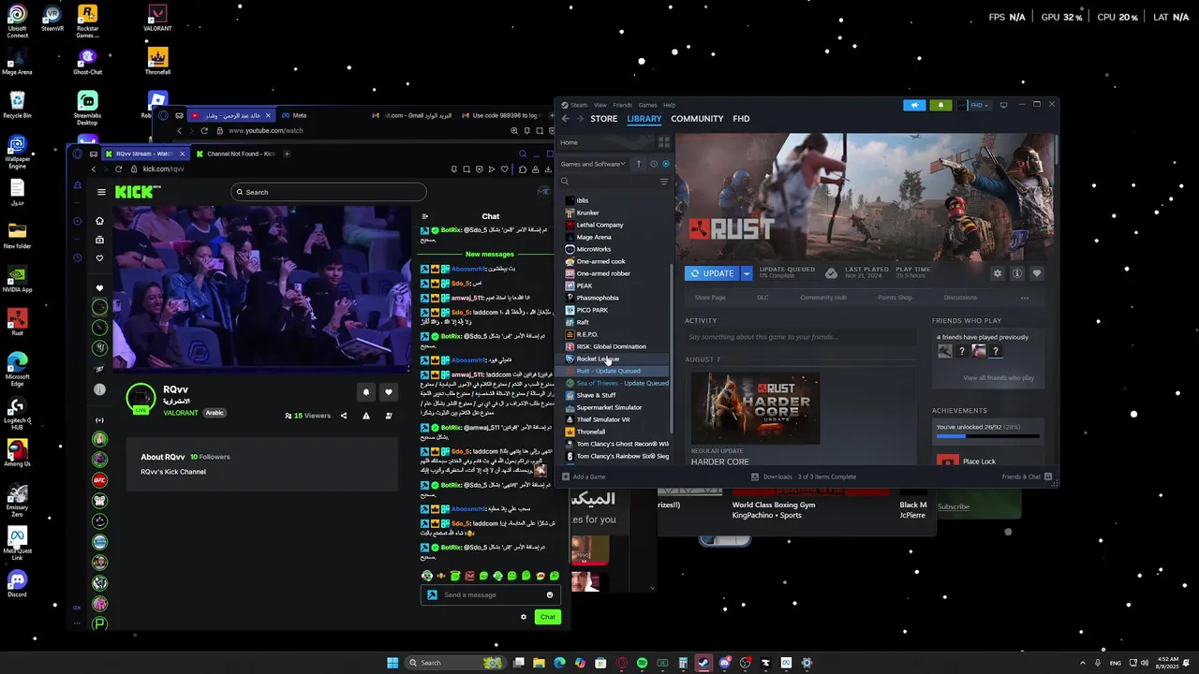Collapse Kick chat panel icon

[424, 216]
